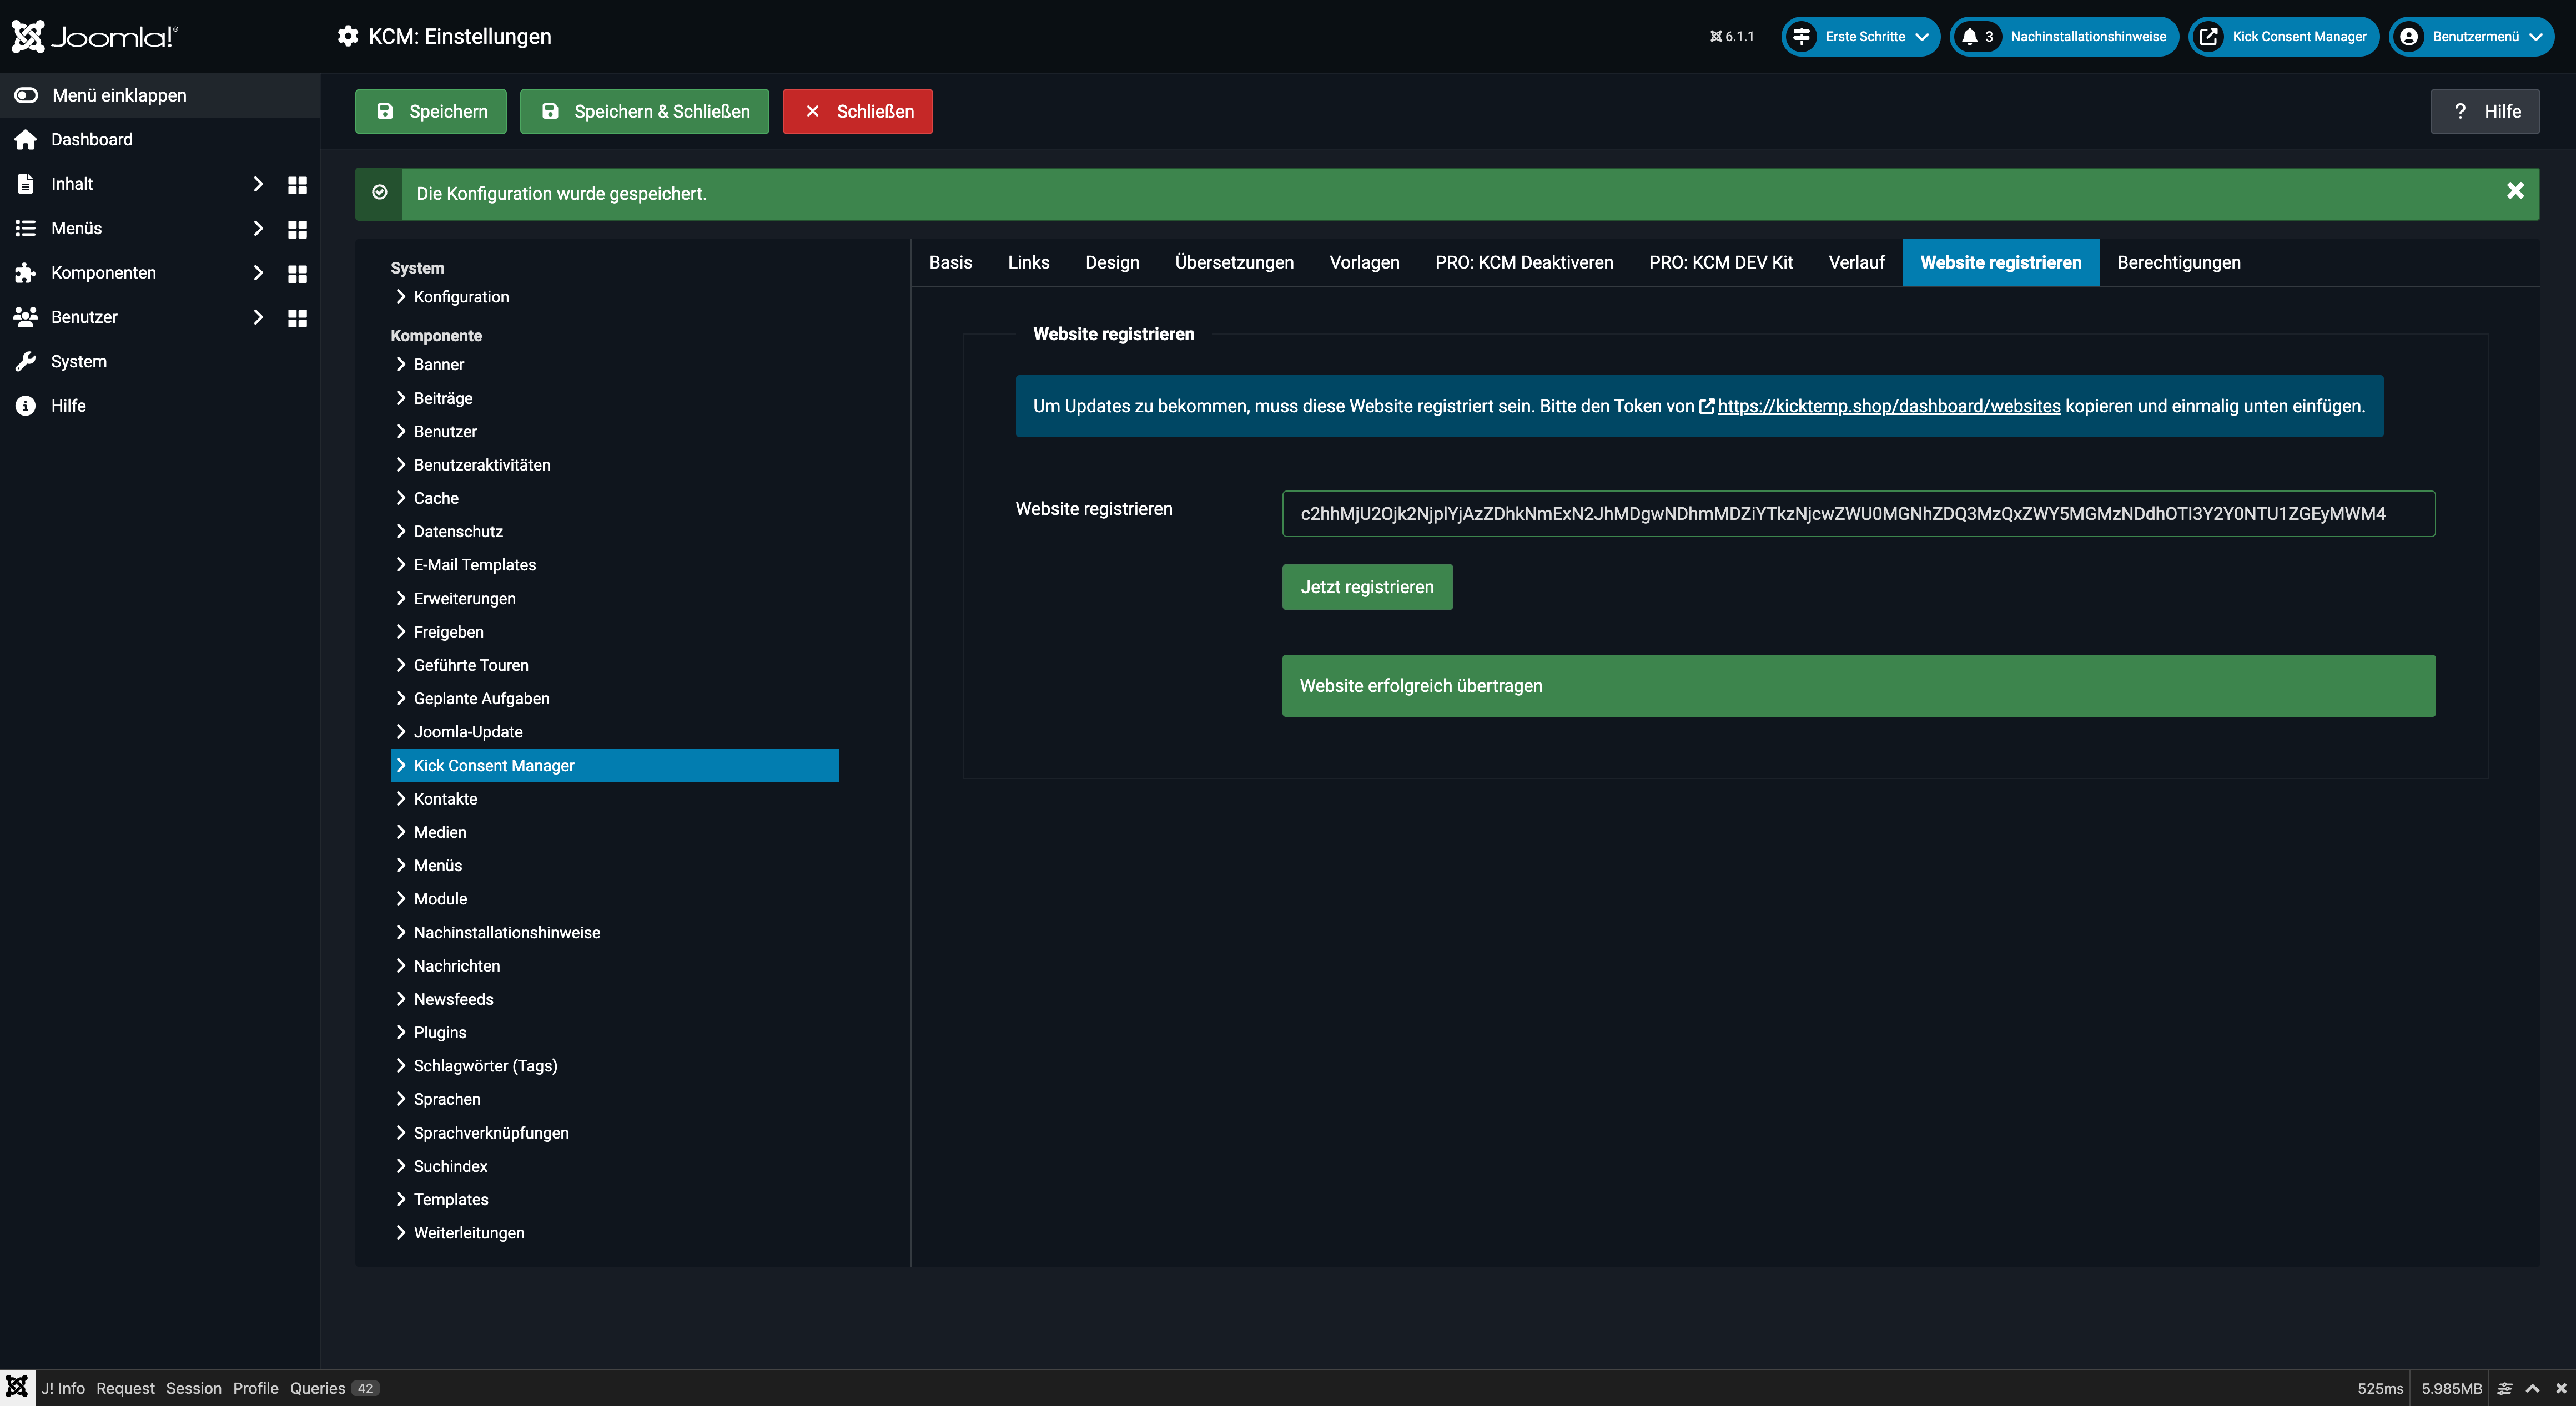The image size is (2576, 1406).
Task: Click the Website registrieren token input field
Action: [x=1858, y=514]
